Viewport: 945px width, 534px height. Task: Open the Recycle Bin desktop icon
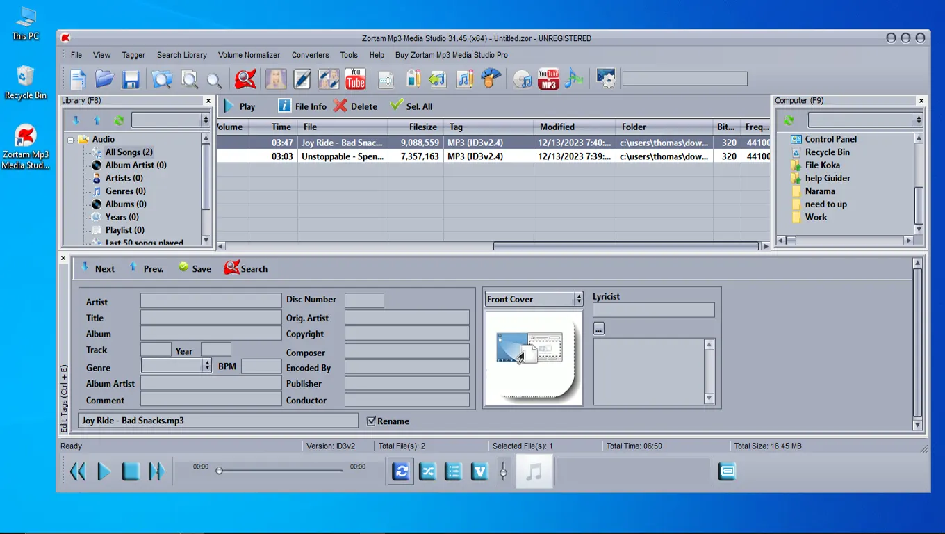(x=26, y=82)
